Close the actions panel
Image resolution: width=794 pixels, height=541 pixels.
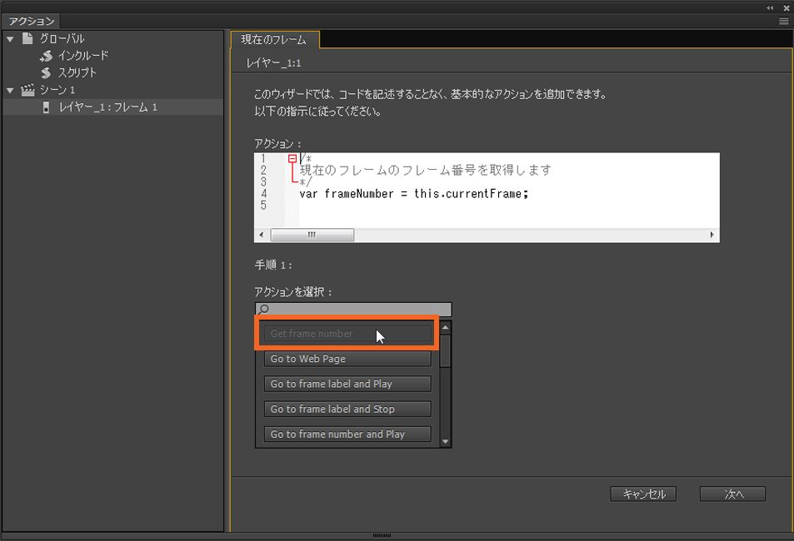787,7
